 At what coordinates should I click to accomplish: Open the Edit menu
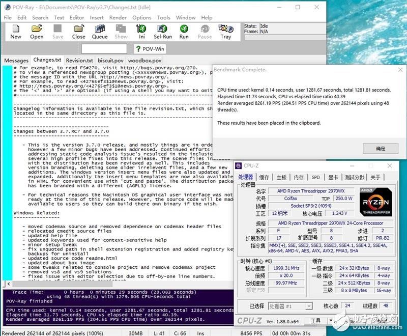pyautogui.click(x=22, y=18)
